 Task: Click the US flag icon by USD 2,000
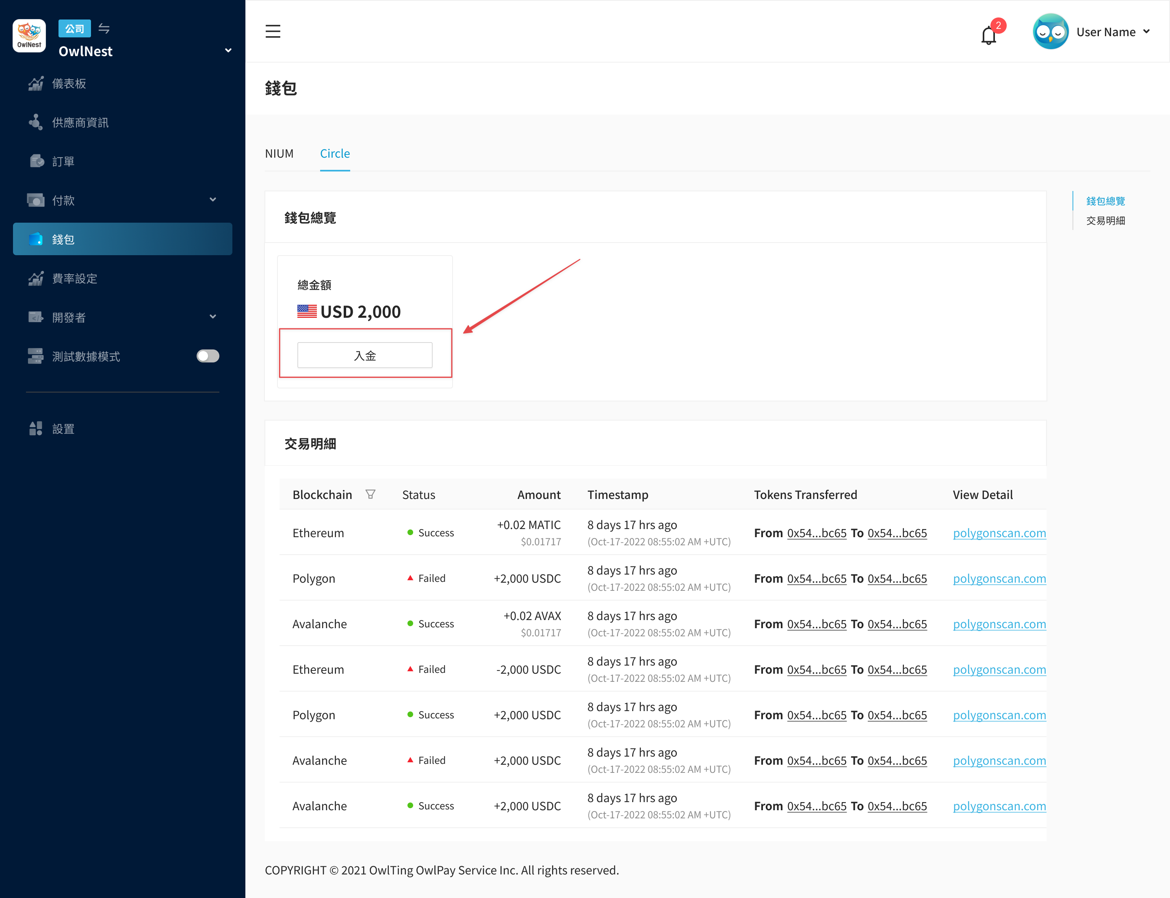point(307,311)
